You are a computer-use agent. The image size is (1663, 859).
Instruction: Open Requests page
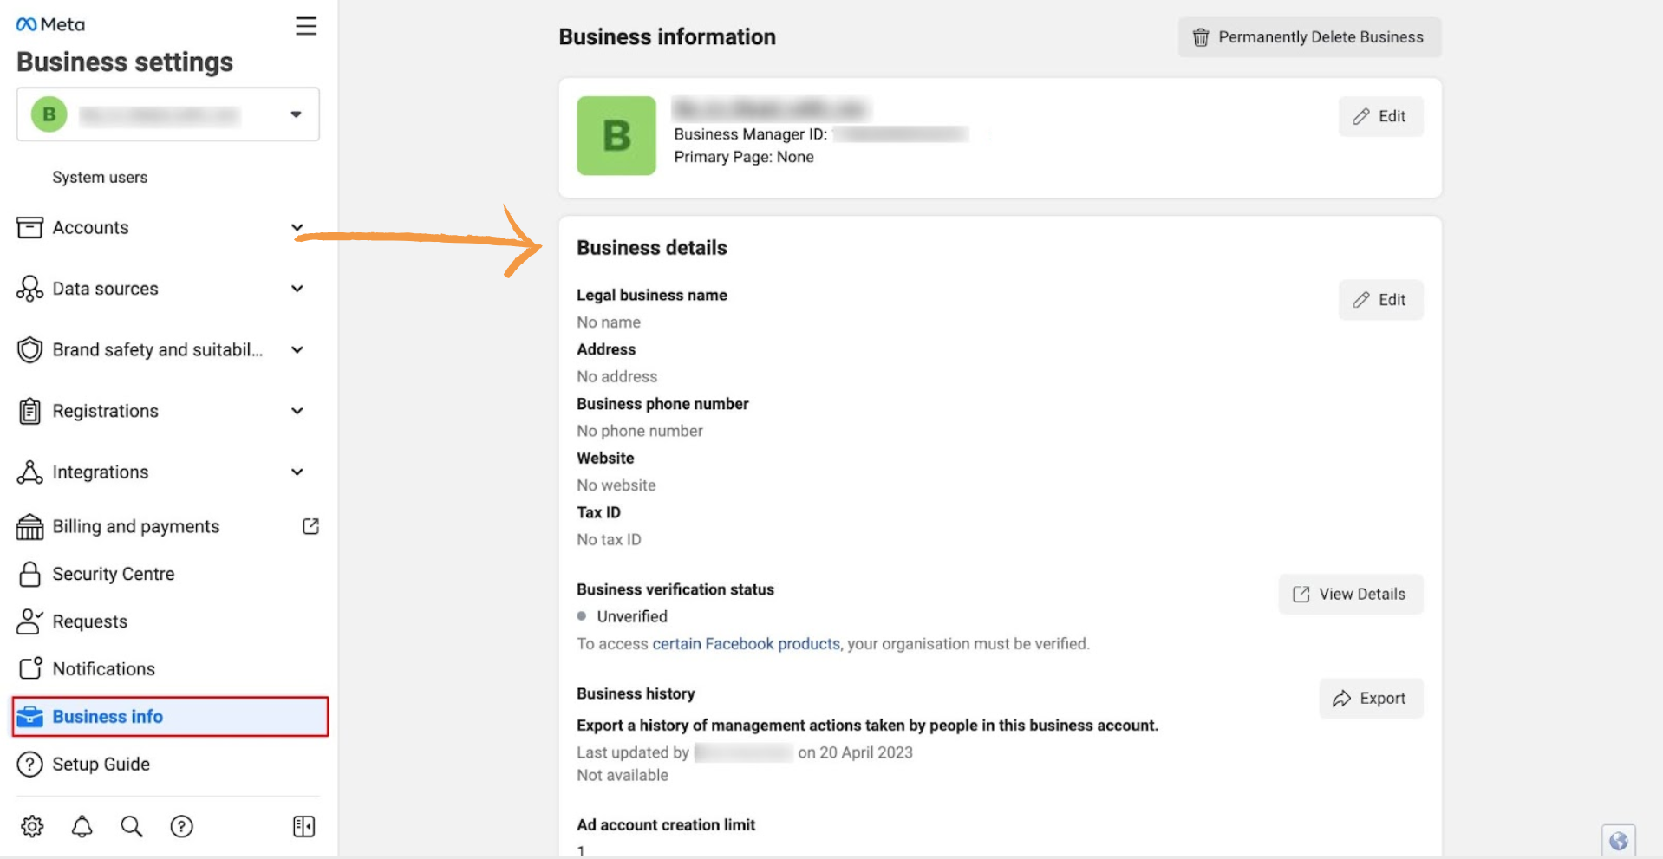coord(89,621)
